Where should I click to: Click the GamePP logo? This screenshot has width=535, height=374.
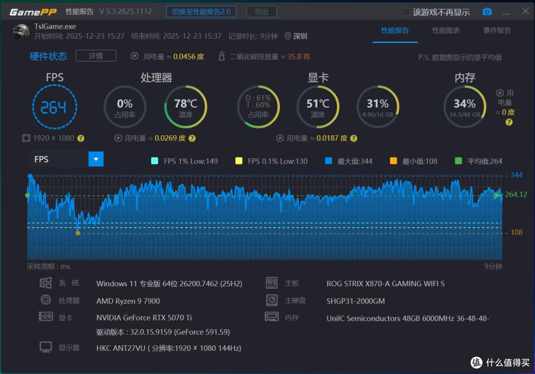[33, 12]
